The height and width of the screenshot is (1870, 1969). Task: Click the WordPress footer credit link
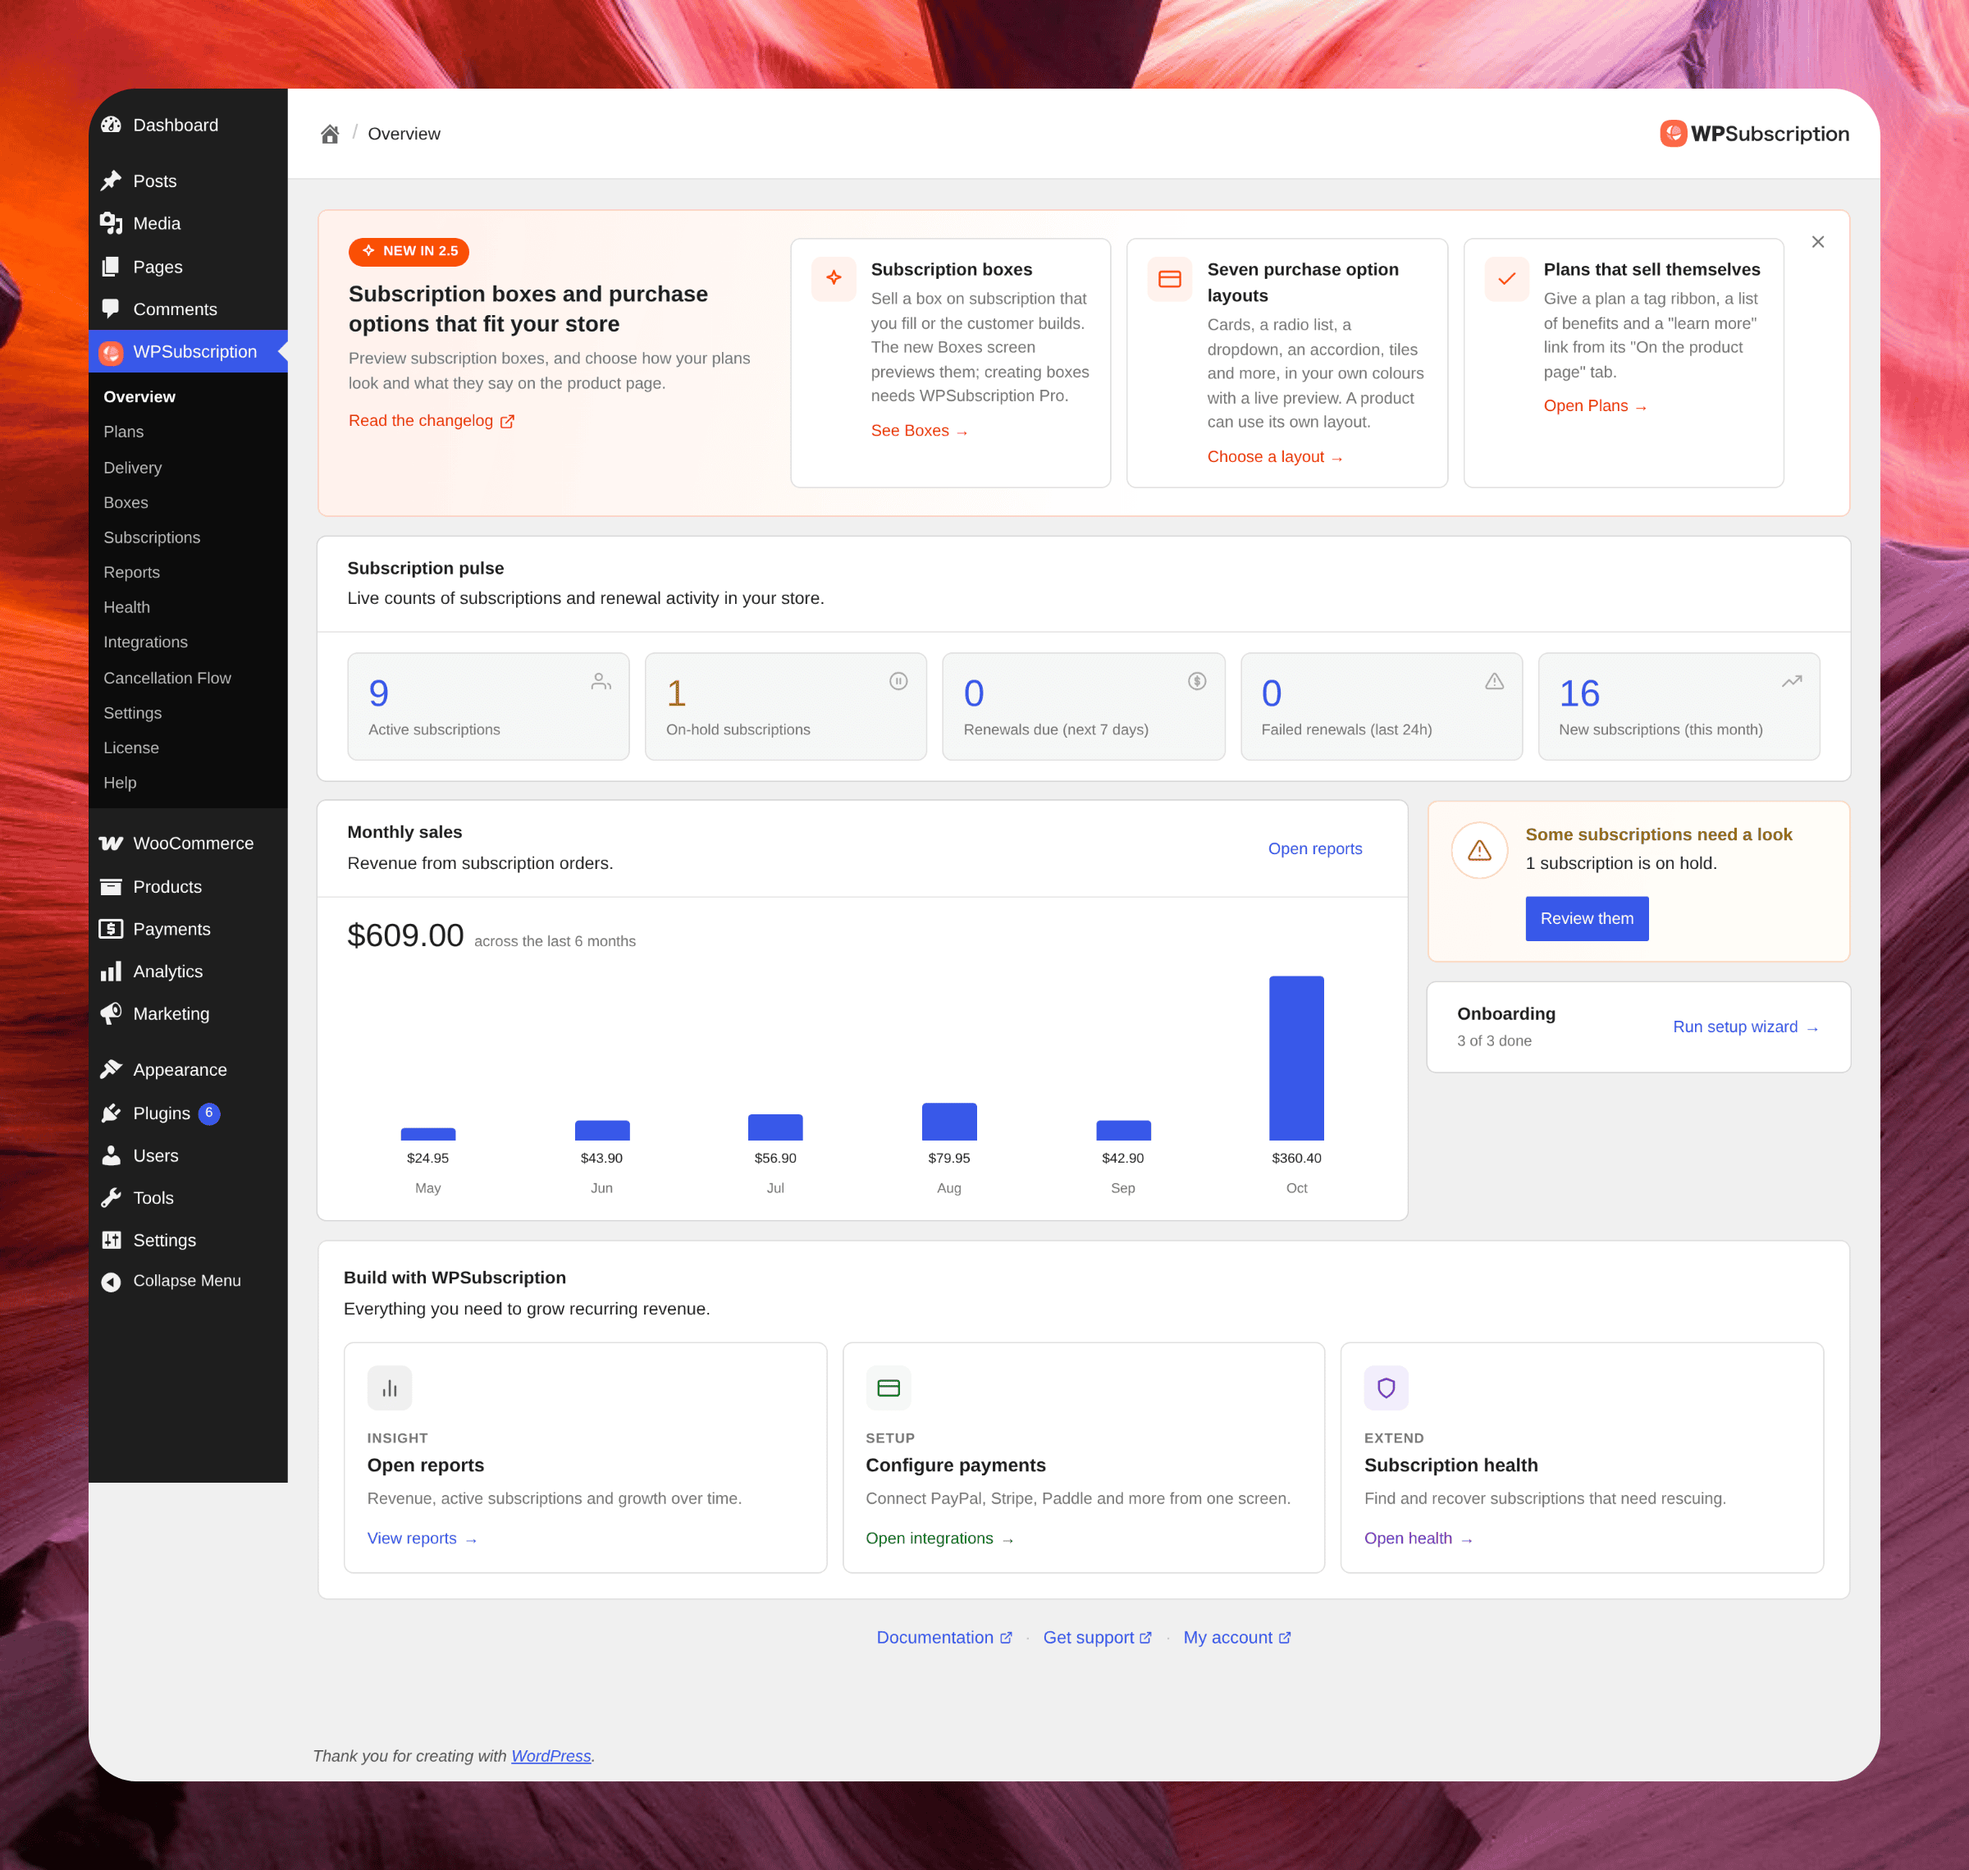tap(551, 1755)
